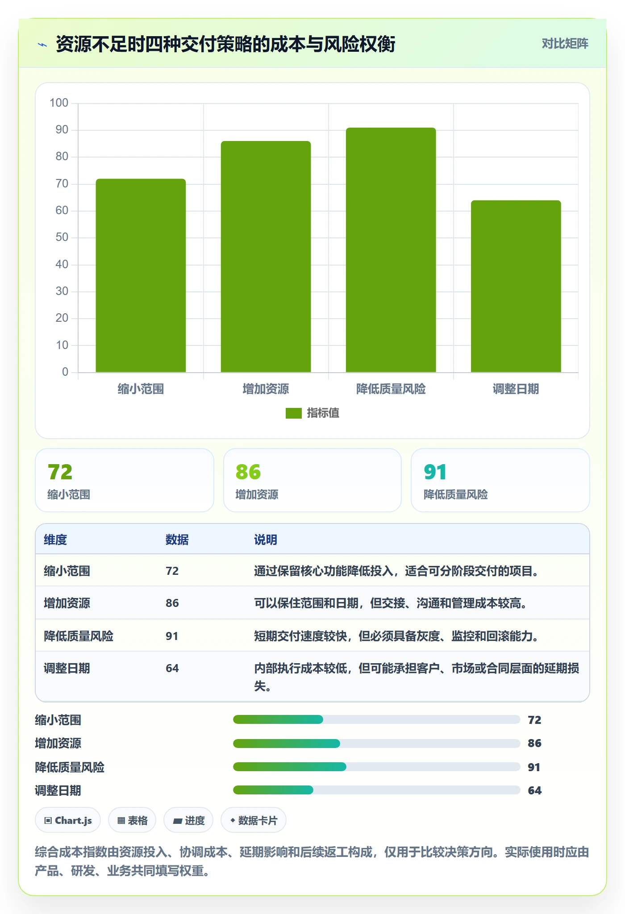Click the 降低质量风险 bar in the chart
This screenshot has width=625, height=914.
(391, 250)
